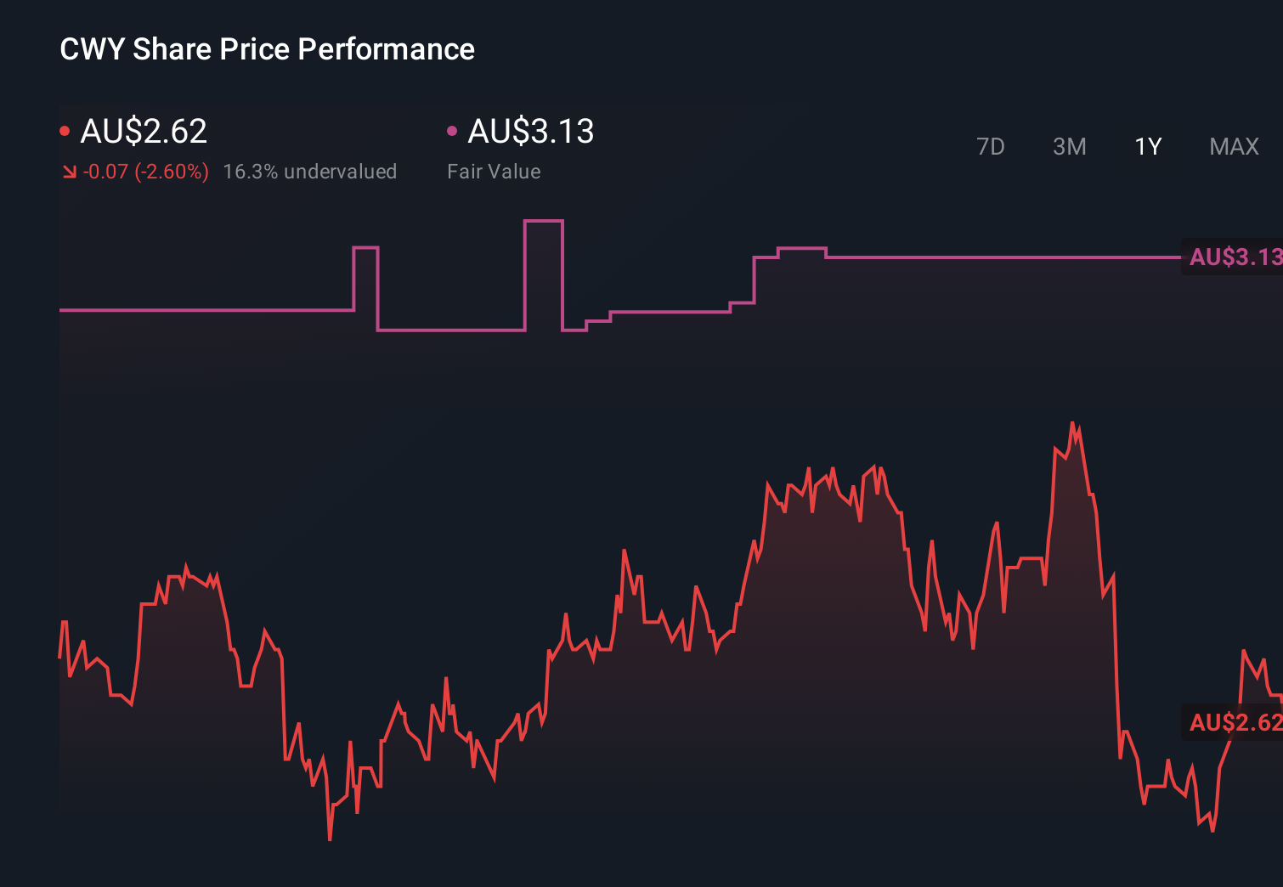View MAX price history
1283x887 pixels.
[x=1233, y=146]
